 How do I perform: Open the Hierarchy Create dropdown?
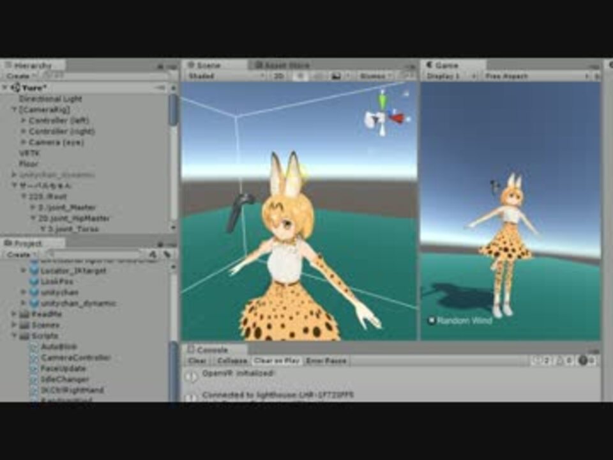20,75
